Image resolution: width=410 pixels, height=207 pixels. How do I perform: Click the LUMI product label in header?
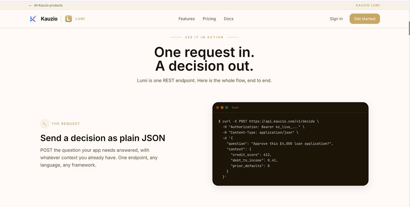pyautogui.click(x=80, y=19)
